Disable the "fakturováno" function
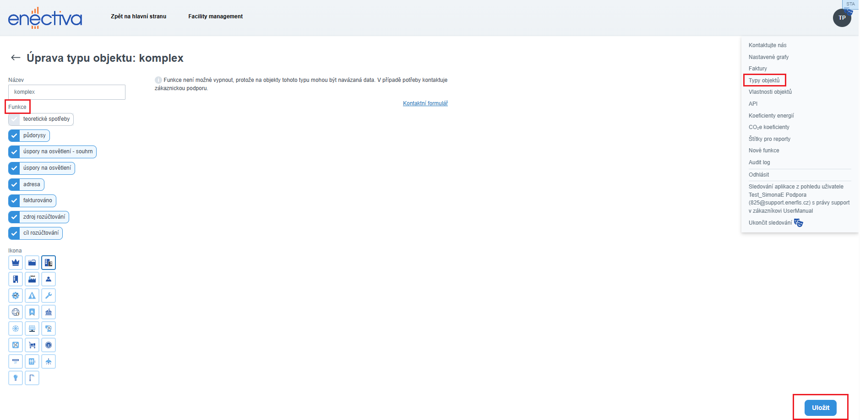860x420 pixels. (x=14, y=200)
